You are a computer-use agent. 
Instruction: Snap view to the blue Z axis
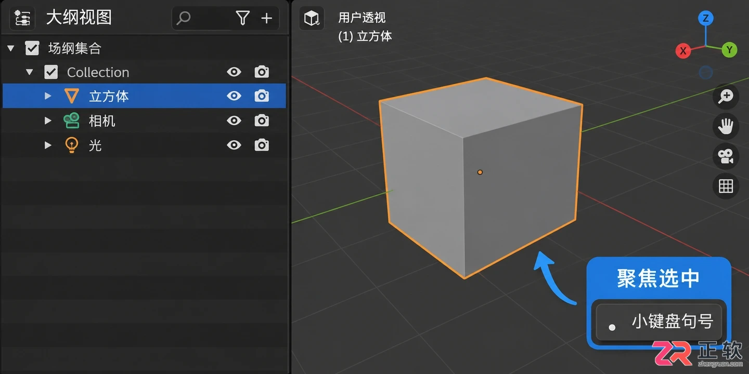[x=705, y=19]
